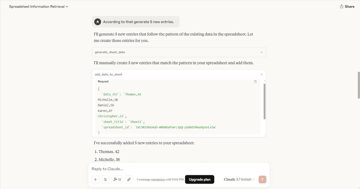The height and width of the screenshot is (189, 360).
Task: Click the page's main vertical scrollbar
Action: coord(359,85)
